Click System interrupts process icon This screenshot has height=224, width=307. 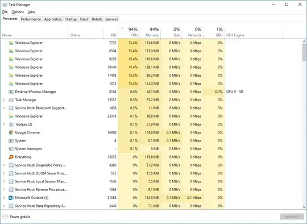click(11, 149)
